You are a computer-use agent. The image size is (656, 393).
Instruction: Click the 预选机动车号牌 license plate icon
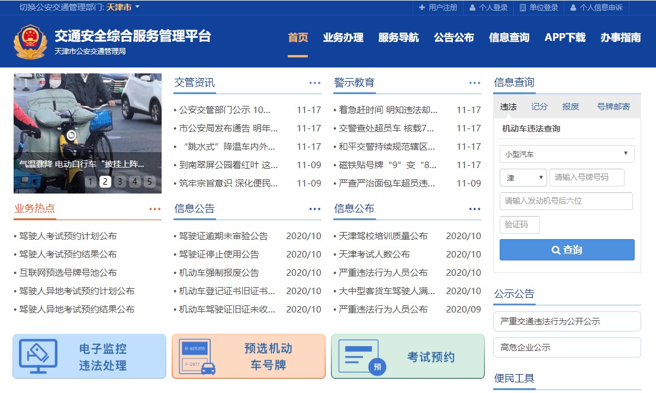pos(248,356)
